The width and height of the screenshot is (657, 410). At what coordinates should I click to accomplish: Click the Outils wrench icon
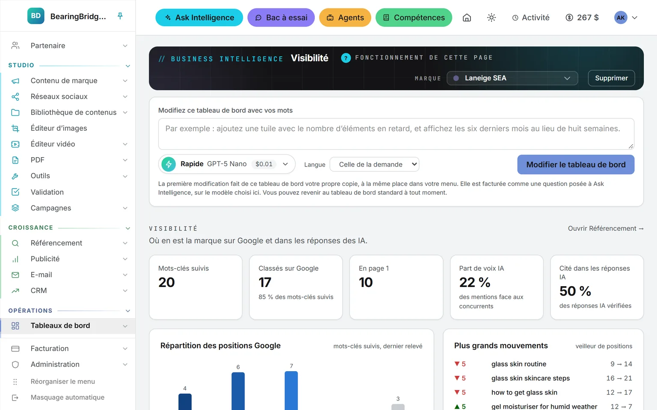[15, 176]
